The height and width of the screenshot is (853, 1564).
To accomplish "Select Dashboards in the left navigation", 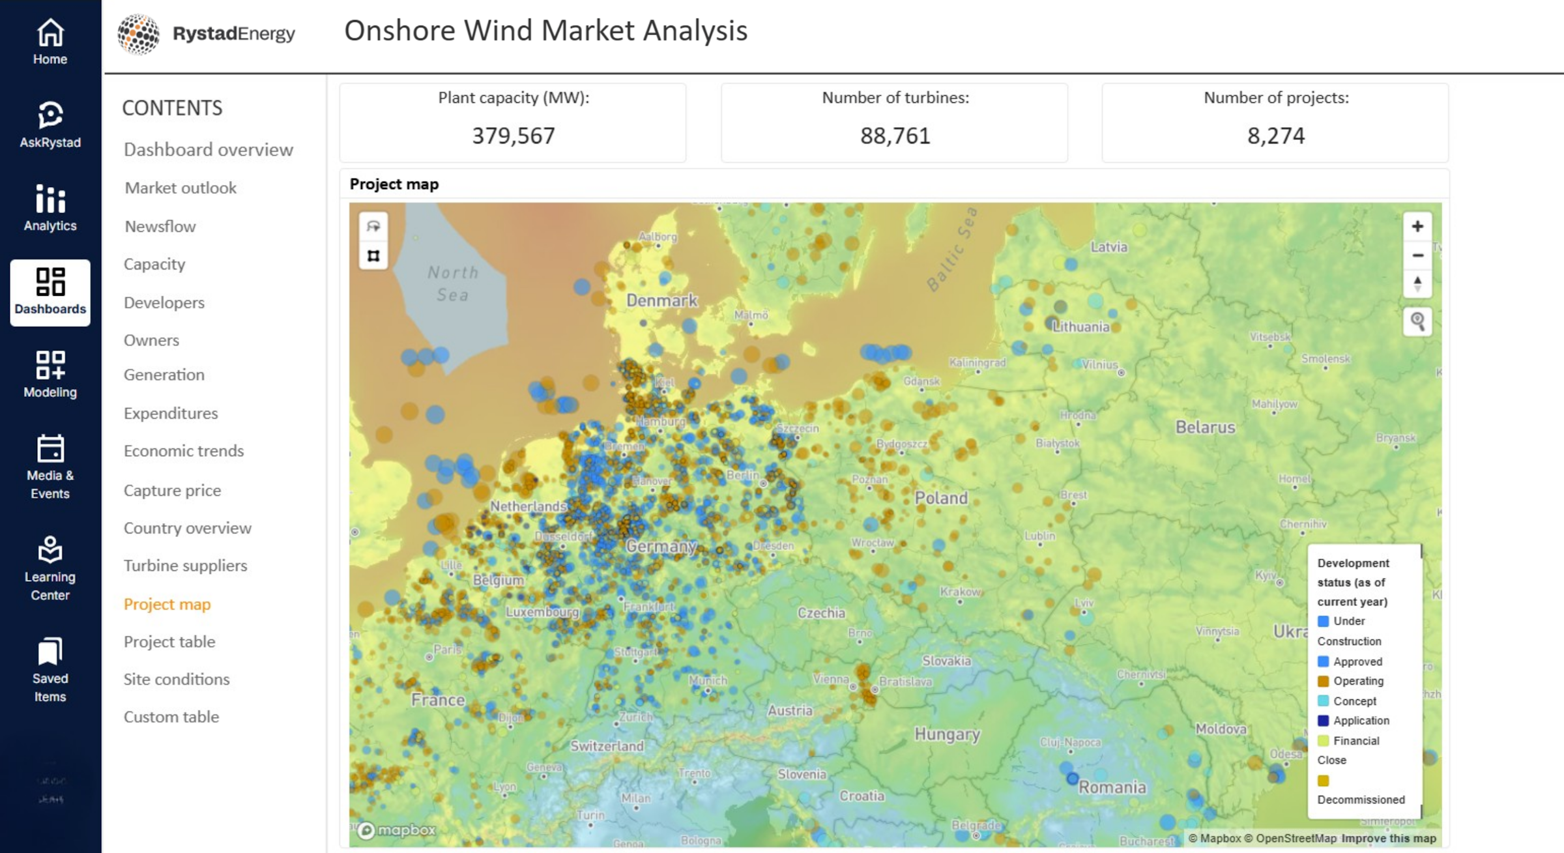I will (x=50, y=293).
